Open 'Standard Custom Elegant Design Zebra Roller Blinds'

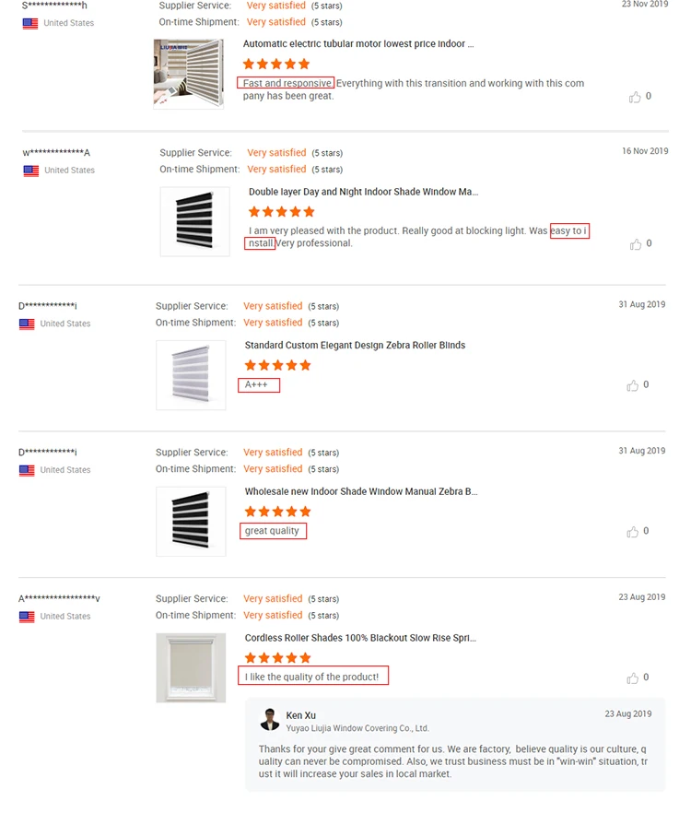tap(355, 345)
